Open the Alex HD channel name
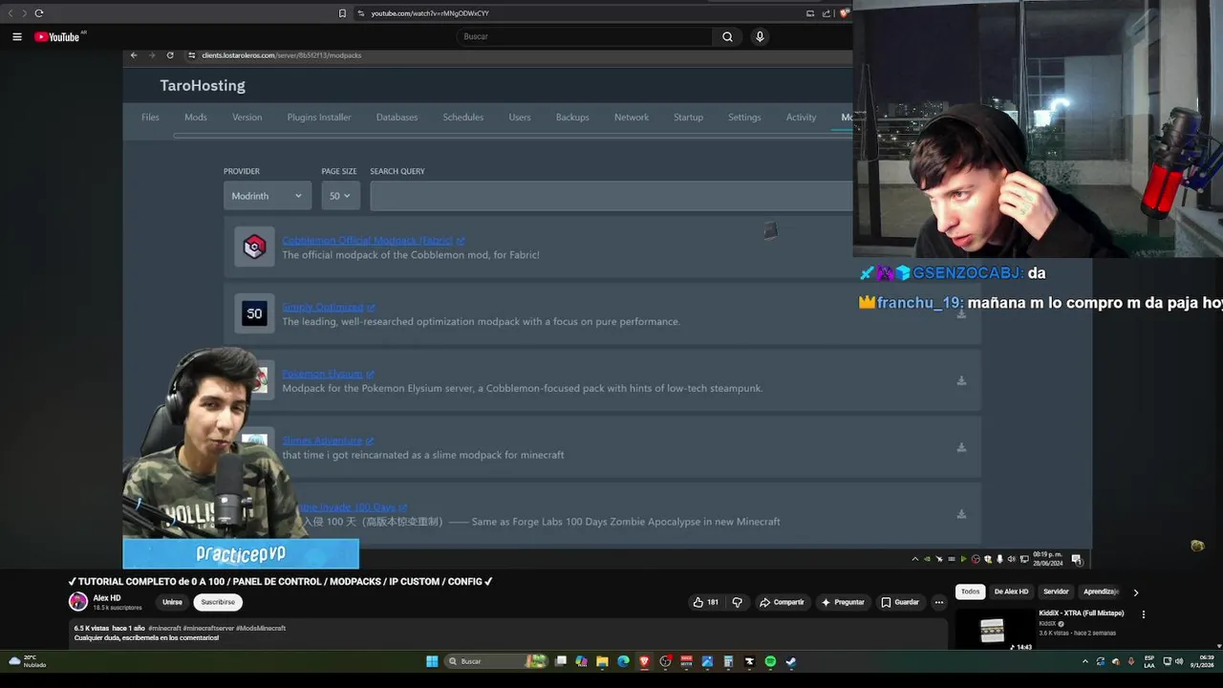The image size is (1223, 688). tap(107, 598)
